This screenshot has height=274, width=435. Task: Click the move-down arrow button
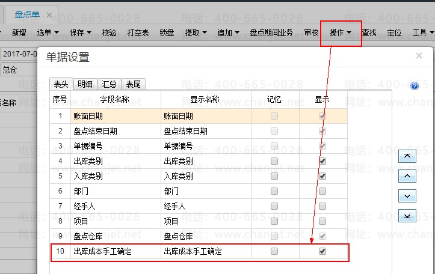(x=407, y=196)
